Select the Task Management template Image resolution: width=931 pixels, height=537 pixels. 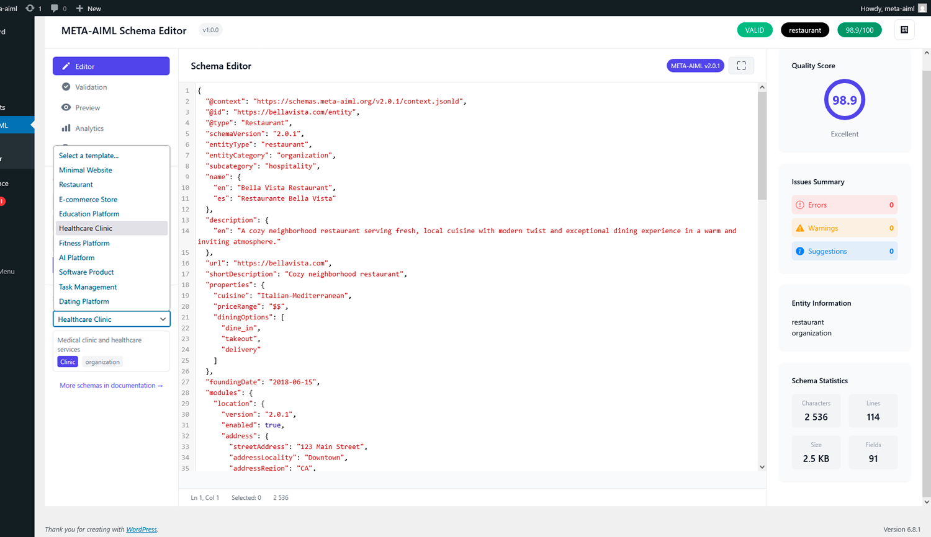[x=112, y=287]
